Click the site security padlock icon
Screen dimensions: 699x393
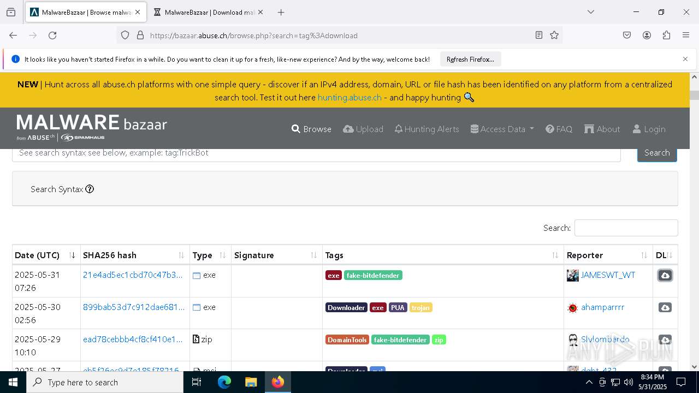[x=140, y=35]
